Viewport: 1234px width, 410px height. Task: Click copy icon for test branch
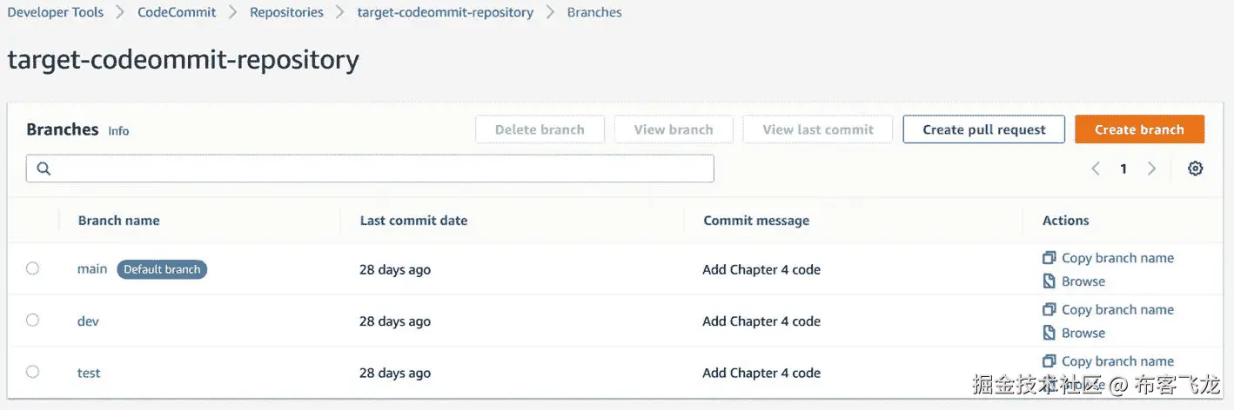pos(1049,361)
